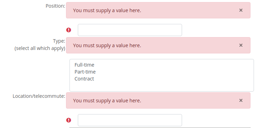Image resolution: width=255 pixels, height=128 pixels.
Task: Focus the Position text input
Action: point(130,30)
